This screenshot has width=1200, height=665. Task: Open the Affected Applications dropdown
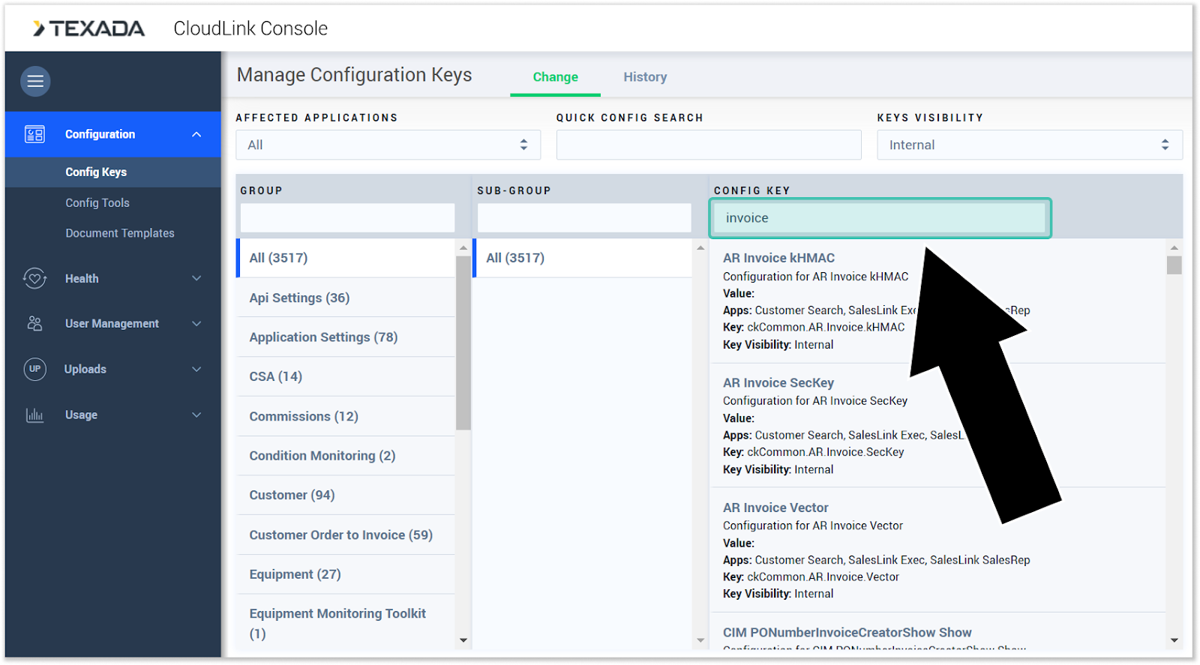388,145
